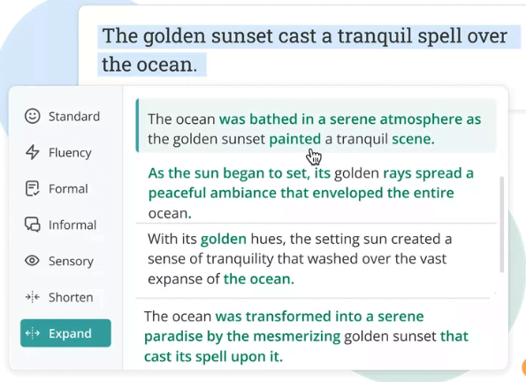
Task: Click the Sensory eye icon
Action: coord(32,261)
